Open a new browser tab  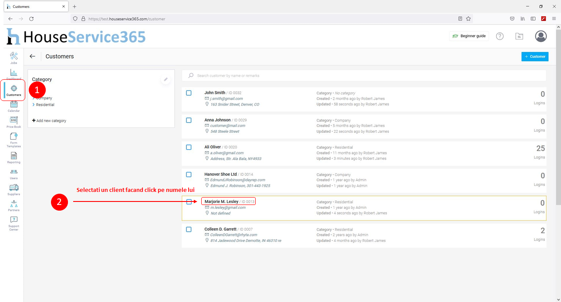[x=74, y=7]
